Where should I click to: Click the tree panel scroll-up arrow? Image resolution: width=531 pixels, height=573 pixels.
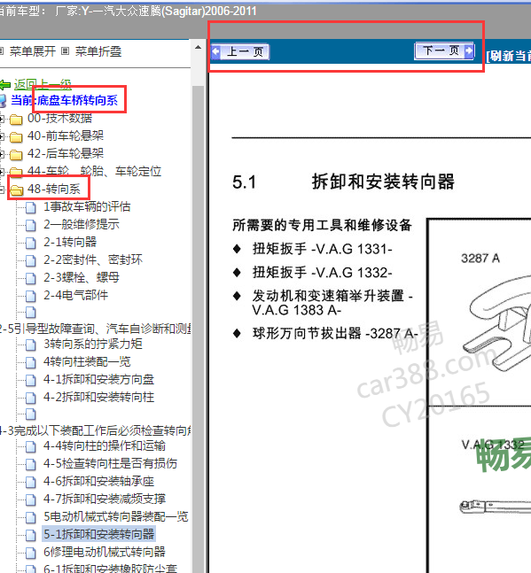click(199, 47)
